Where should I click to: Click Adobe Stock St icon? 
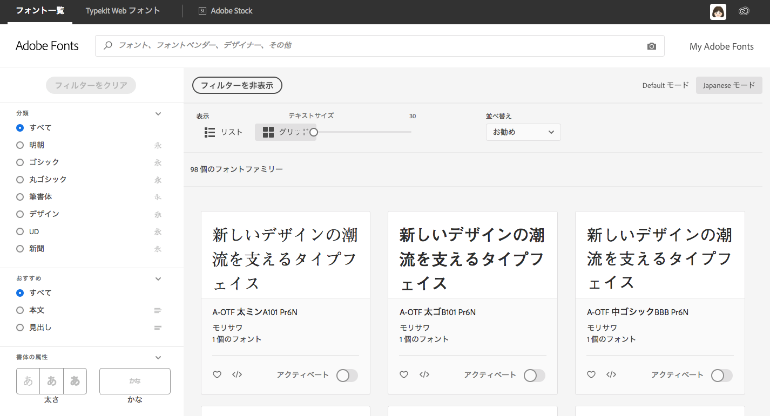pyautogui.click(x=202, y=11)
